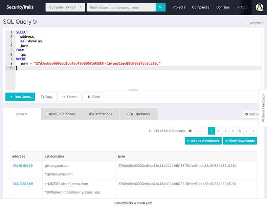The width and height of the screenshot is (267, 206).
Task: Select results page 2
Action: 219,131
